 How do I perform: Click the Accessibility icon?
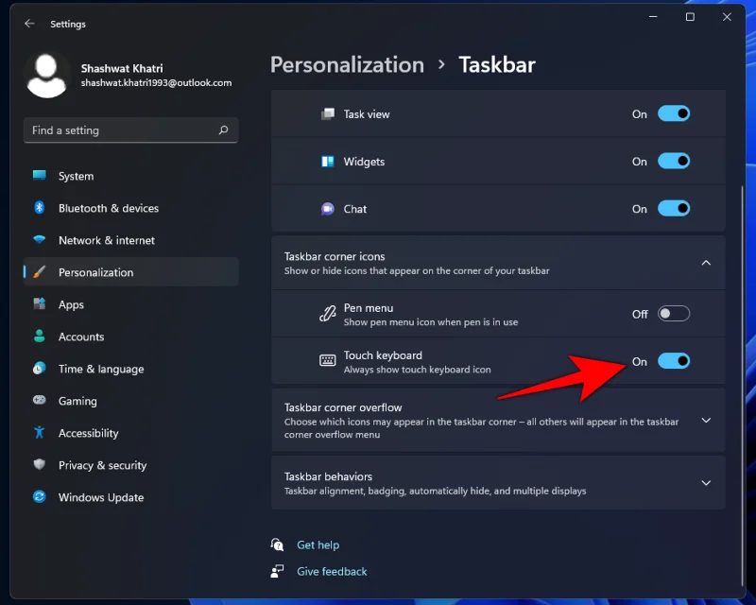click(x=40, y=433)
